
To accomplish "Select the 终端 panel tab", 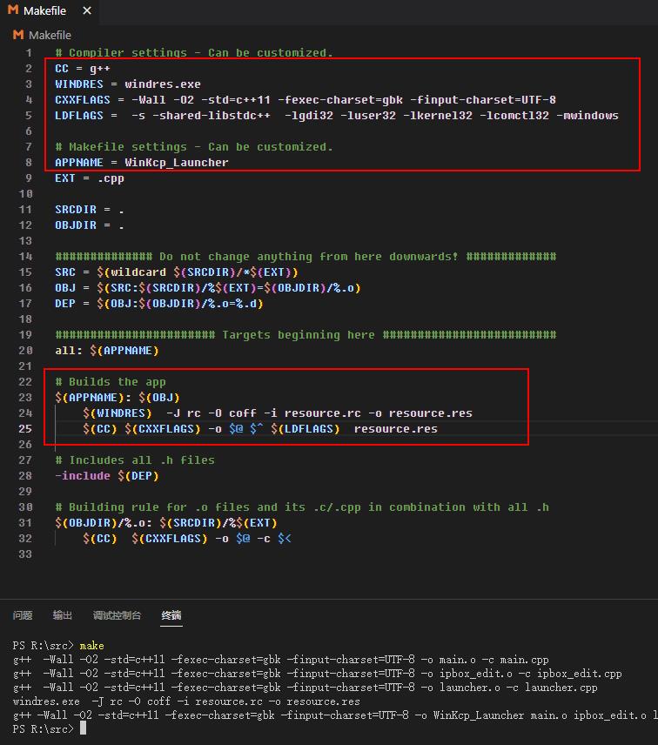I will [x=171, y=615].
